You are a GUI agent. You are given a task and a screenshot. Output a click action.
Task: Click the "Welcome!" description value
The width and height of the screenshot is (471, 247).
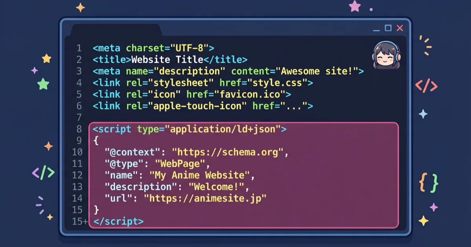217,187
